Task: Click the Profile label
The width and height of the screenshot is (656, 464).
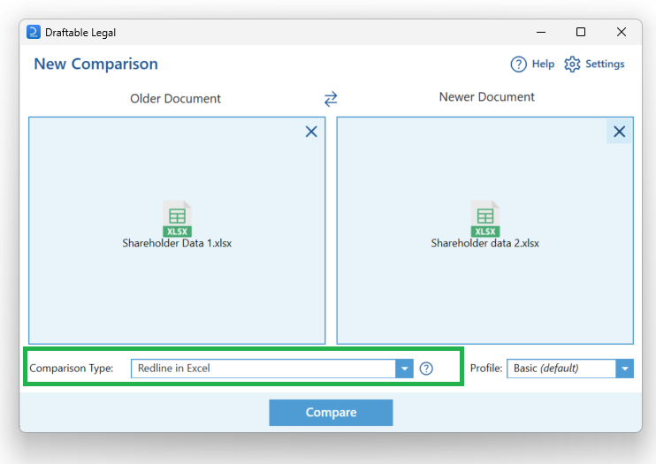Action: (486, 369)
